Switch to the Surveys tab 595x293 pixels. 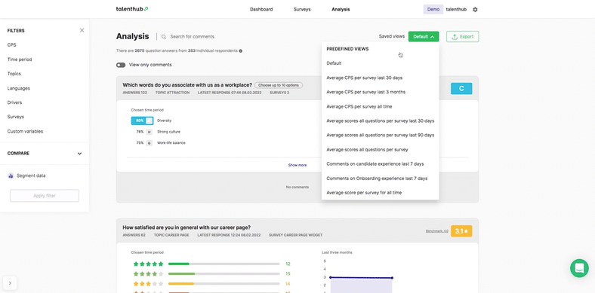click(302, 10)
